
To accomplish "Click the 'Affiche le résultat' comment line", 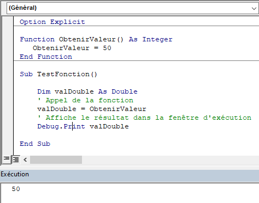I will coord(144,118).
